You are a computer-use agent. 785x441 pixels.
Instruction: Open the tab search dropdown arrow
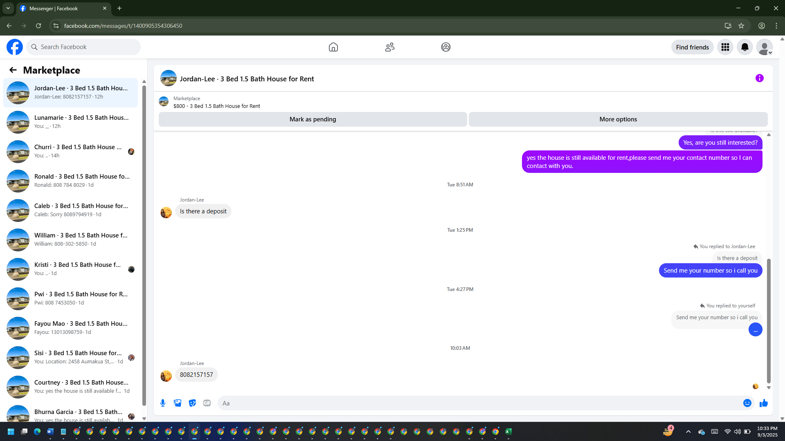click(x=8, y=8)
